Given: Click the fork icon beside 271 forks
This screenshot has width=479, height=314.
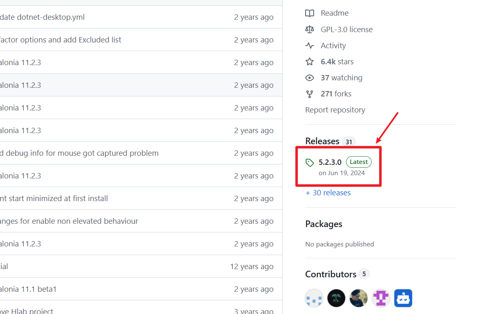Looking at the screenshot, I should (x=309, y=94).
